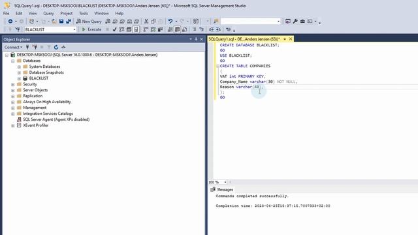Specify Values for Template Parameters icon
Screen dimensions: 418x235
coord(228,29)
